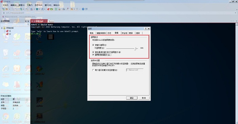Click the session properties icon with green badge

[x=21, y=9]
